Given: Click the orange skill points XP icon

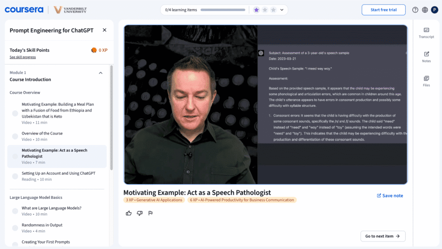Looking at the screenshot, I should tap(94, 50).
